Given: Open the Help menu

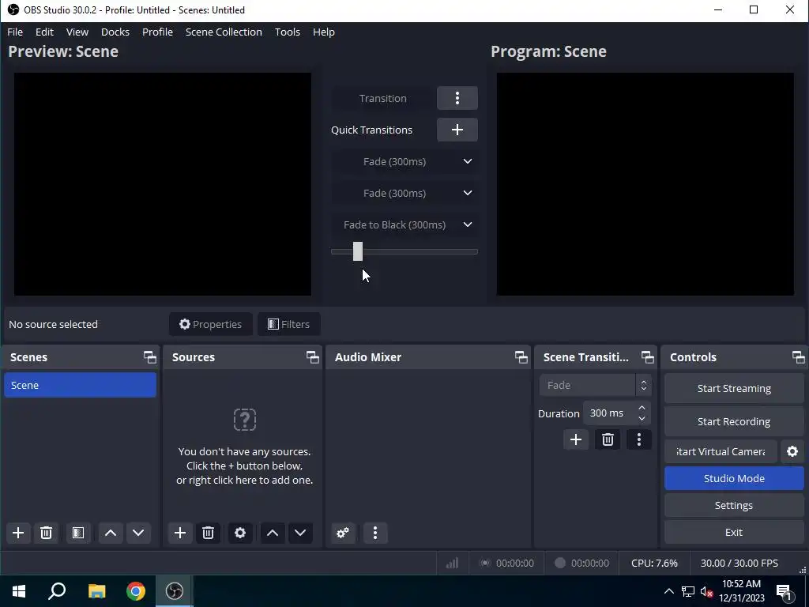Looking at the screenshot, I should 324,32.
